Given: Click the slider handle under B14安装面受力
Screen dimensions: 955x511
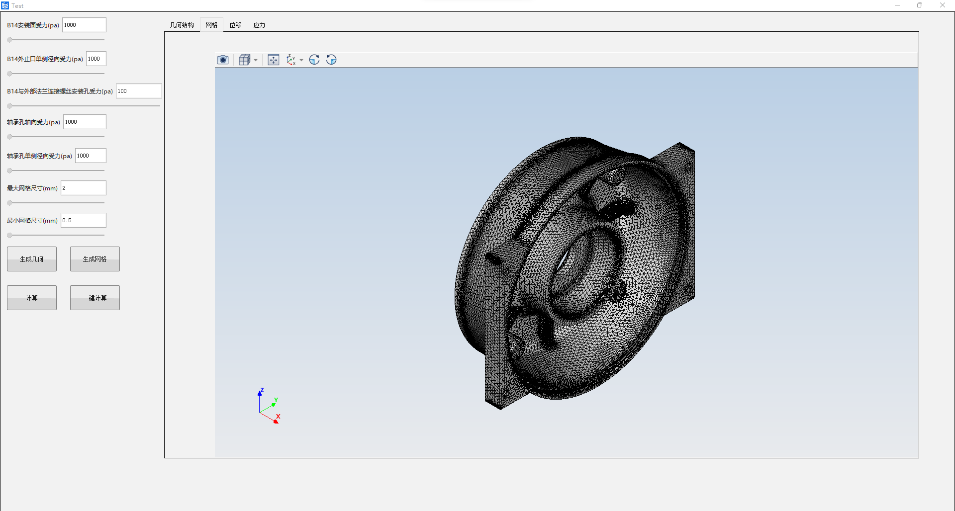Looking at the screenshot, I should (x=9, y=40).
